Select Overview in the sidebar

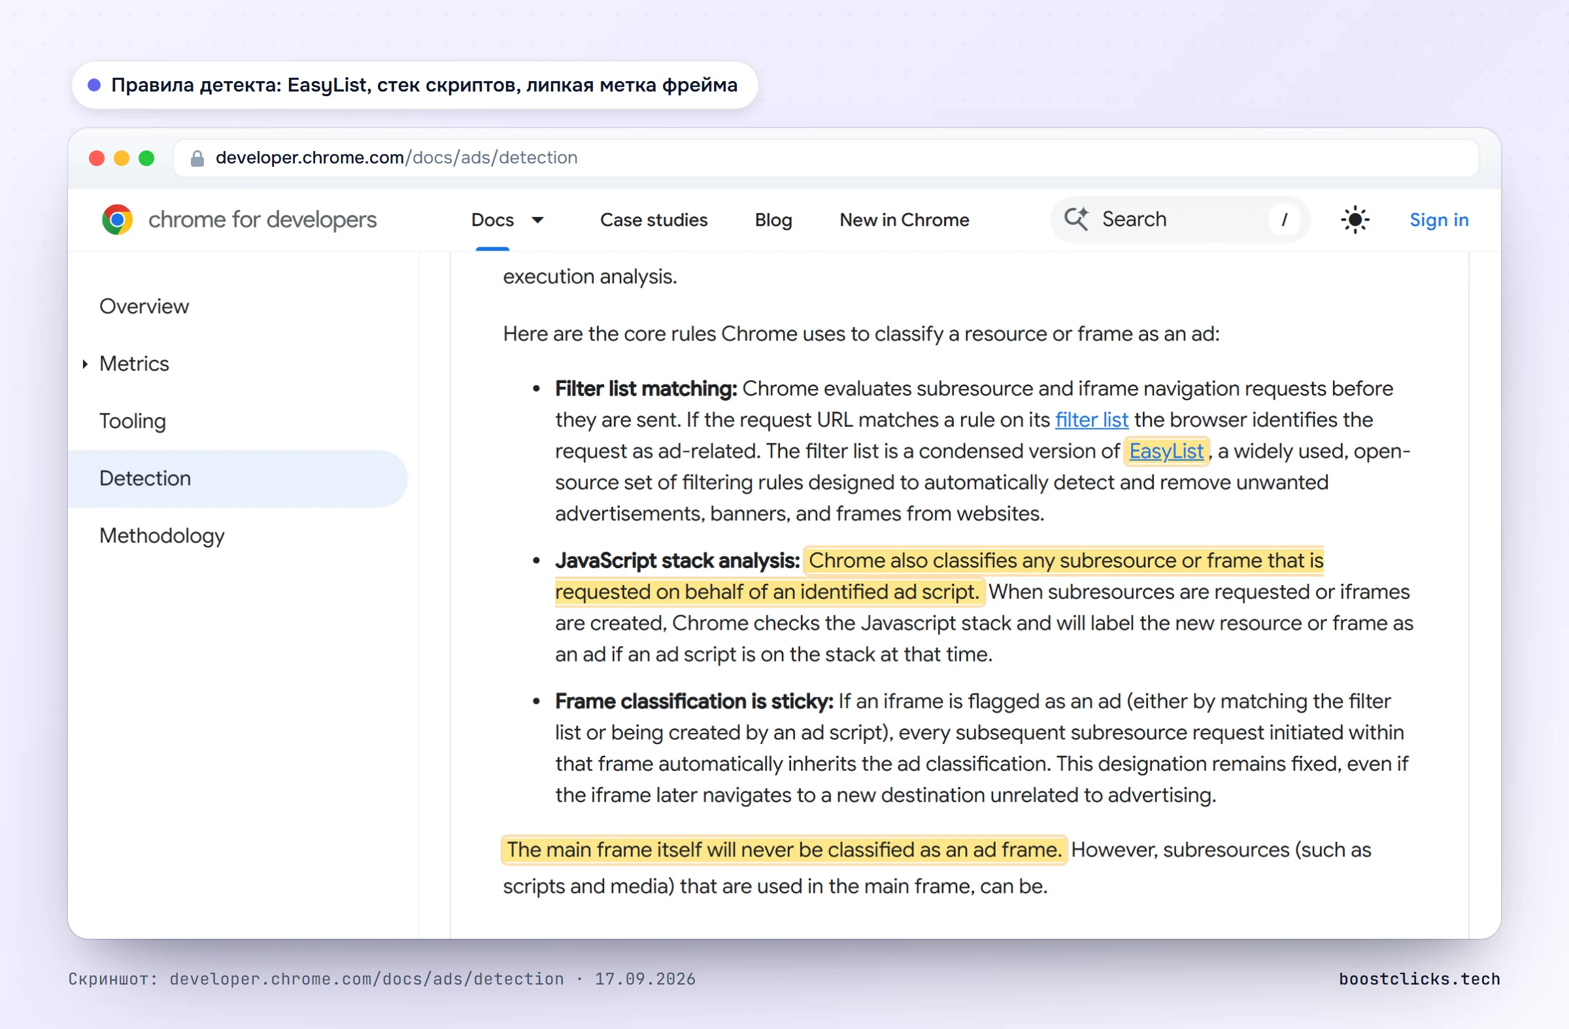pos(144,307)
